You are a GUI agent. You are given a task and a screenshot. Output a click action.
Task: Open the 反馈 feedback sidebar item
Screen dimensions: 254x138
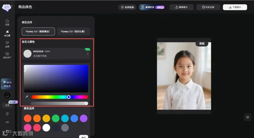7,105
